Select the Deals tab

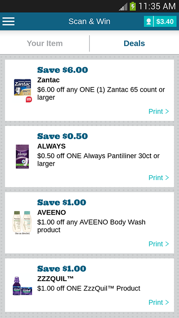134,43
